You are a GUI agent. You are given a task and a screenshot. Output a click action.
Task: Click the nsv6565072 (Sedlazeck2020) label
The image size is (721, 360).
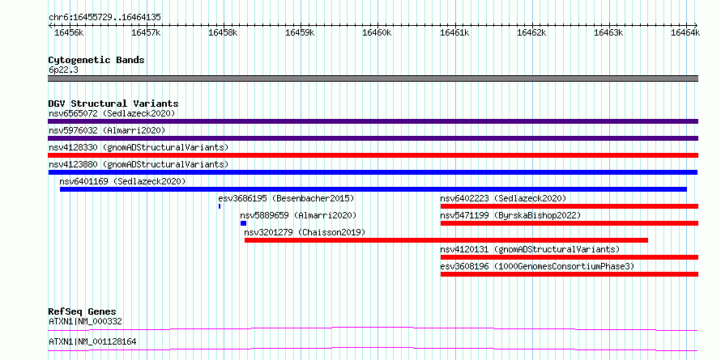click(112, 113)
